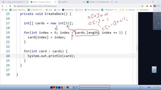Open the Apps bookmark shortcut
The width and height of the screenshot is (161, 90).
(5, 10)
